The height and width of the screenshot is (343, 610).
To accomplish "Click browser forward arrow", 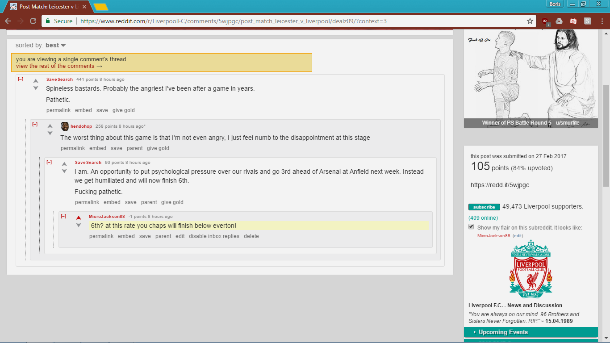I will (21, 21).
